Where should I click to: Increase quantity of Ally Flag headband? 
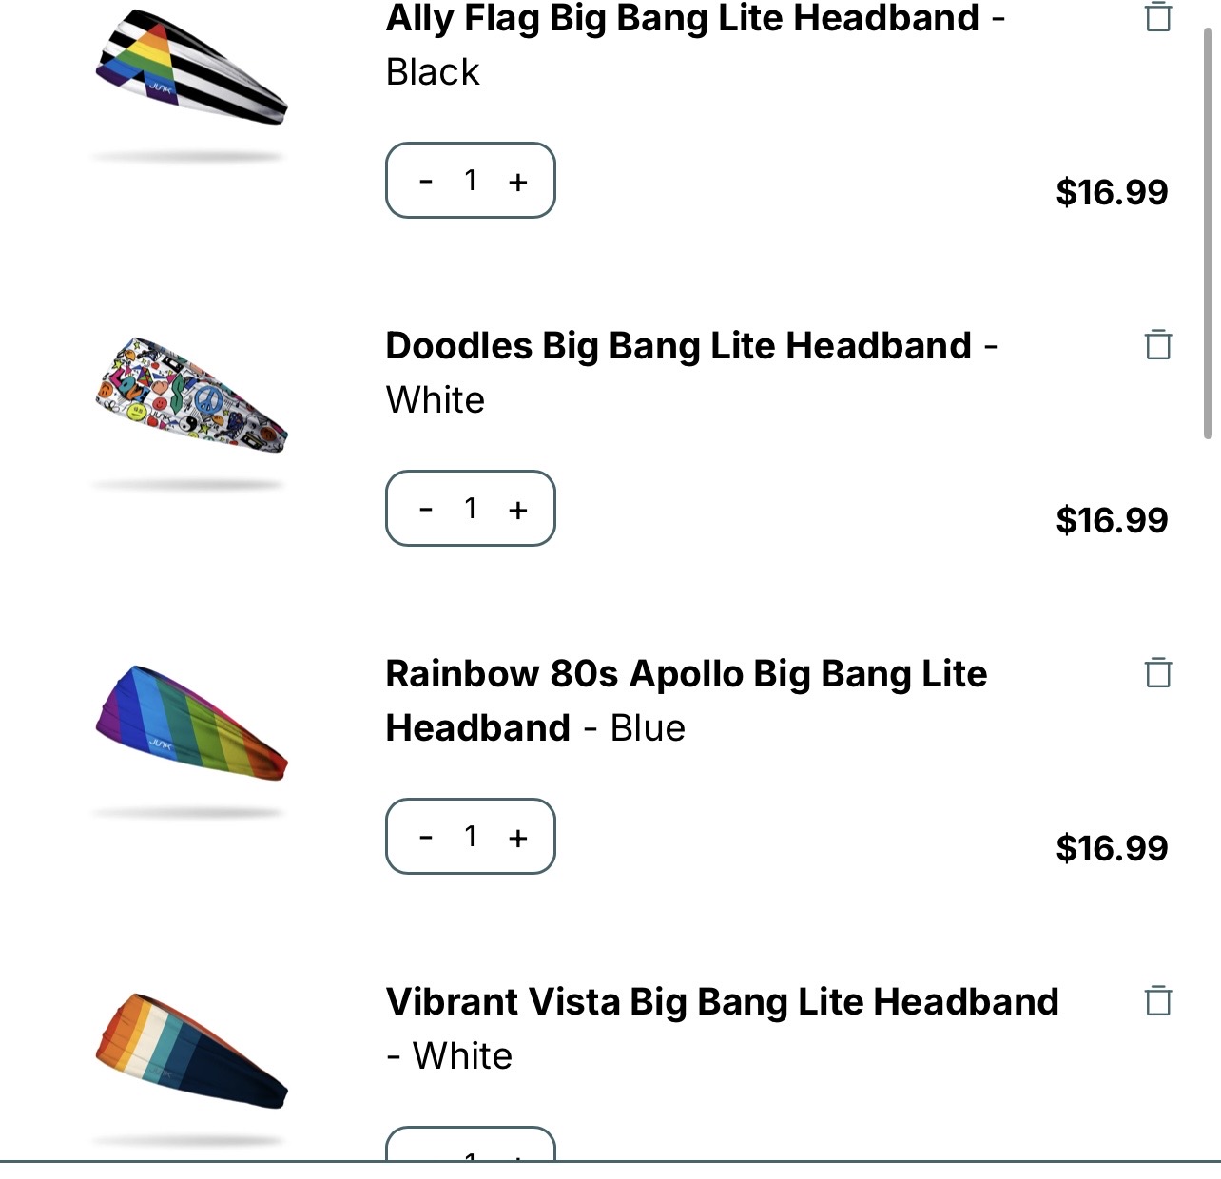click(x=517, y=182)
